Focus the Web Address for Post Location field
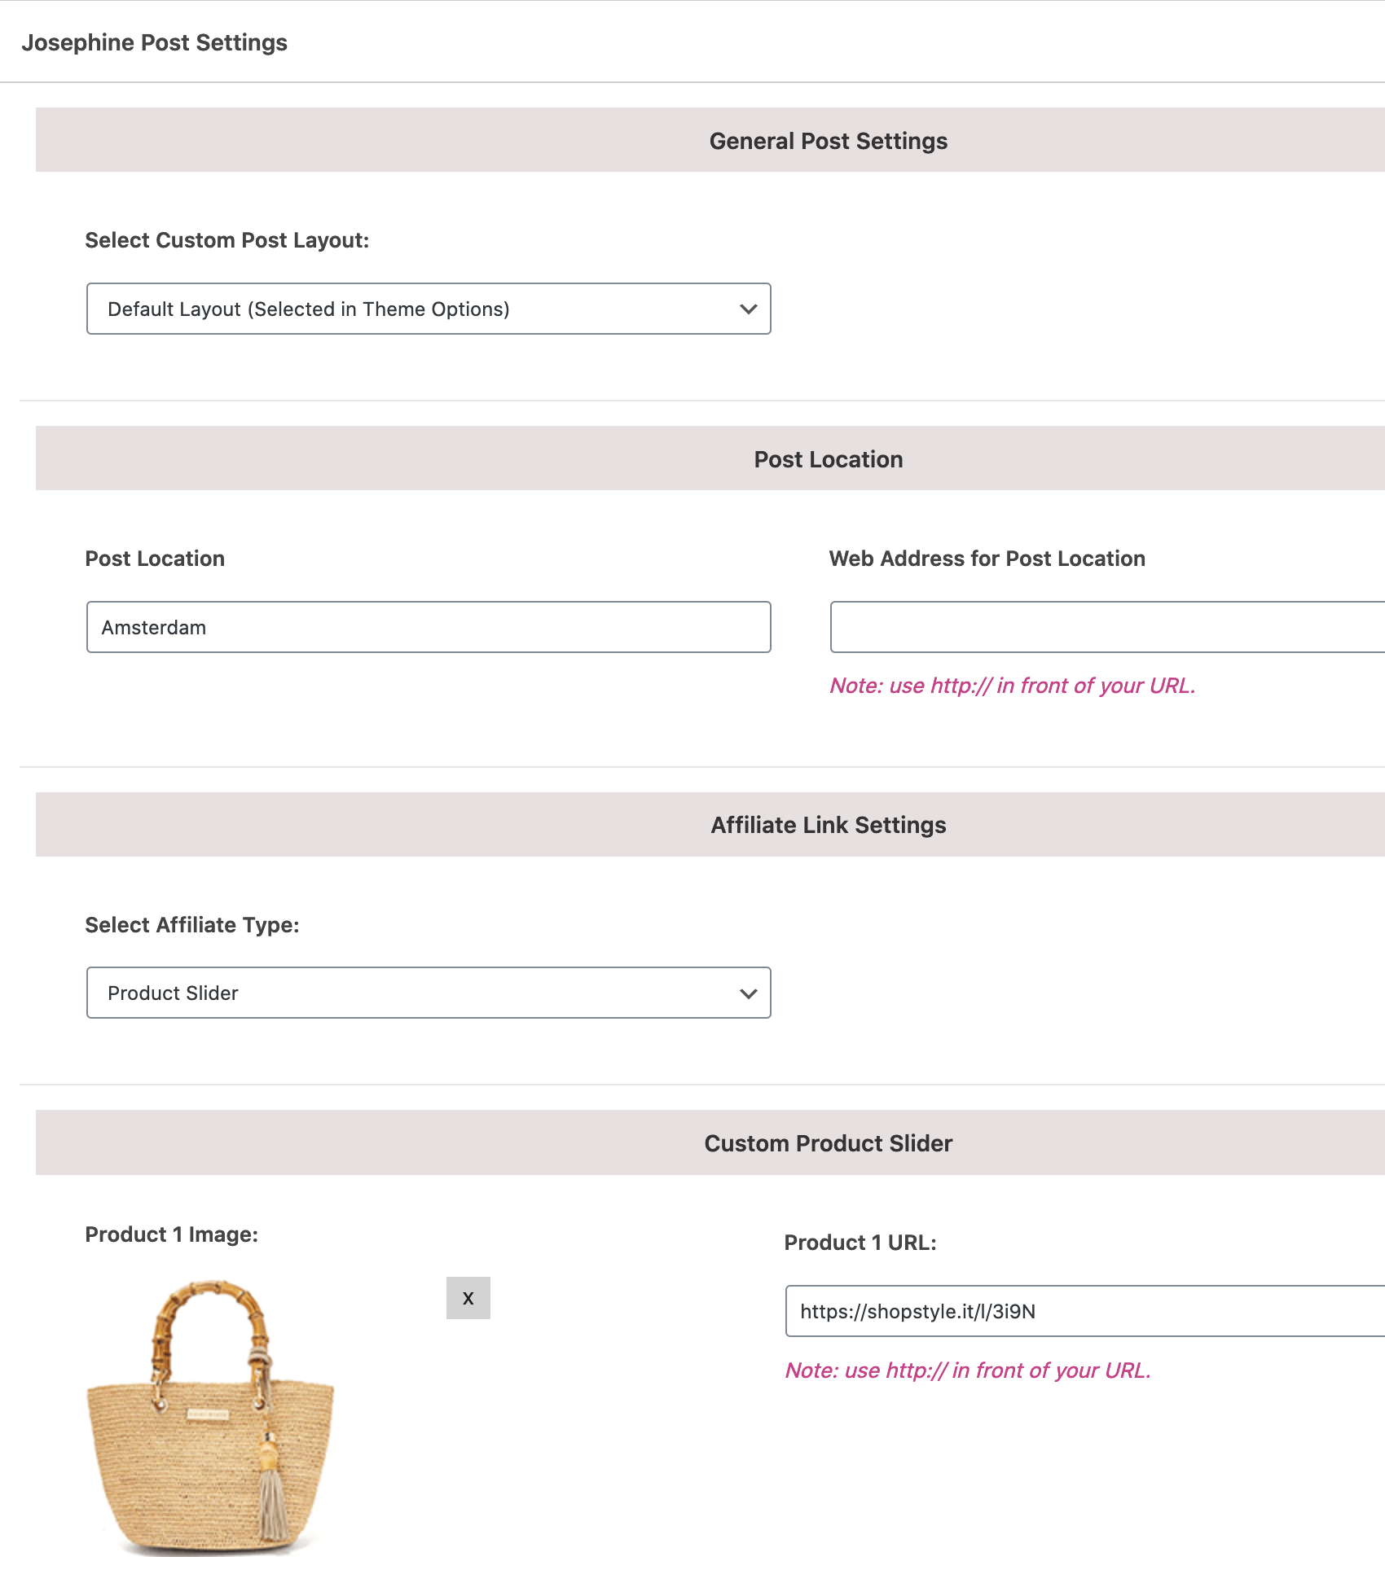1385x1596 pixels. point(1107,627)
